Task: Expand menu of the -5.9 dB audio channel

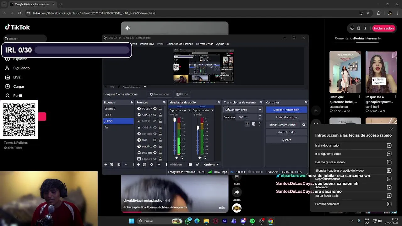Action: [212, 110]
